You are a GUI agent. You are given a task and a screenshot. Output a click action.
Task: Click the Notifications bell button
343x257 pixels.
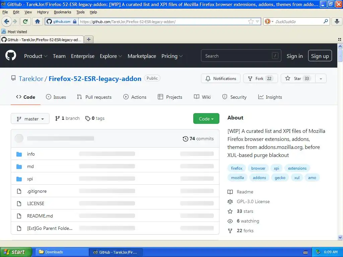coord(221,78)
